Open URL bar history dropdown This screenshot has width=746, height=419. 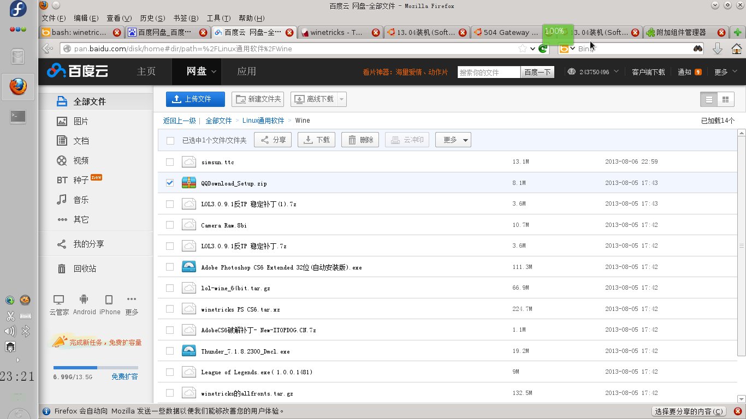click(532, 49)
